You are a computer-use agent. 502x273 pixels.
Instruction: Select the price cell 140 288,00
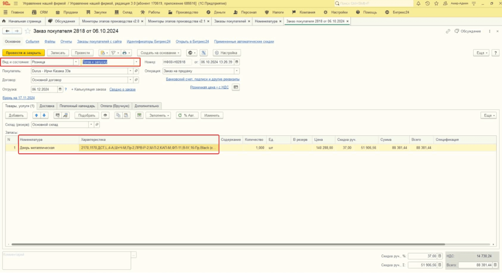323,148
